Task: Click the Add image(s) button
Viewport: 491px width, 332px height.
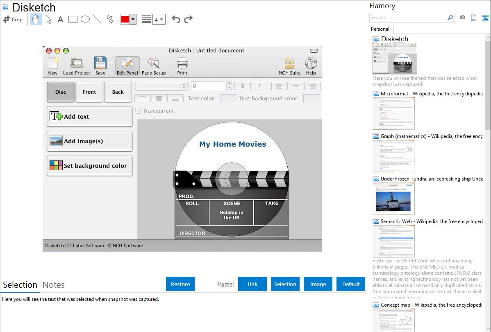Action: 90,141
